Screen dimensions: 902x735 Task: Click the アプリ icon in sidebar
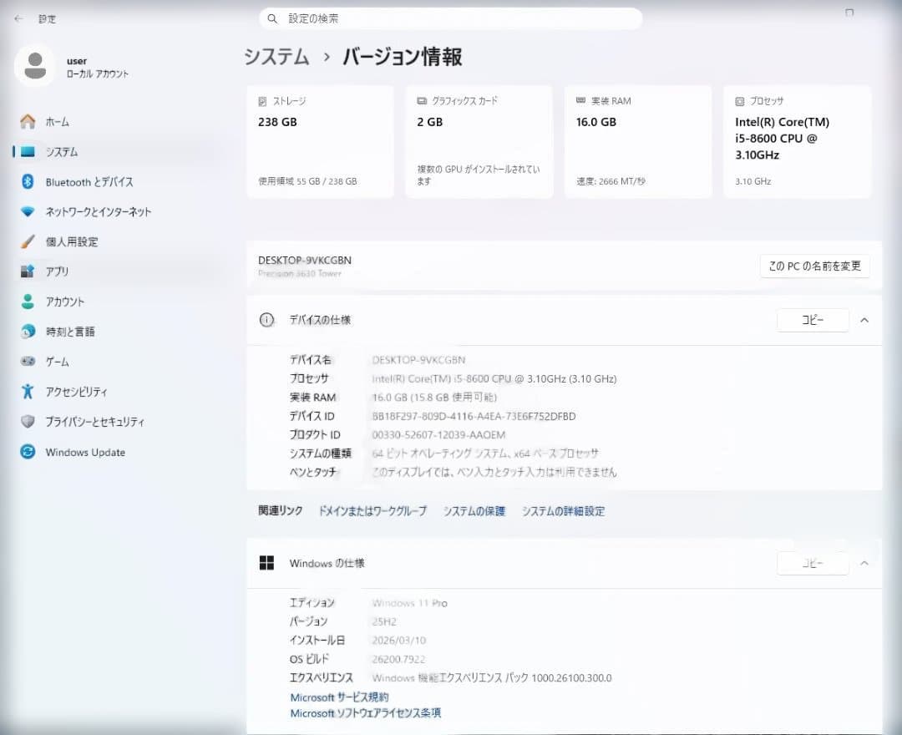(28, 271)
